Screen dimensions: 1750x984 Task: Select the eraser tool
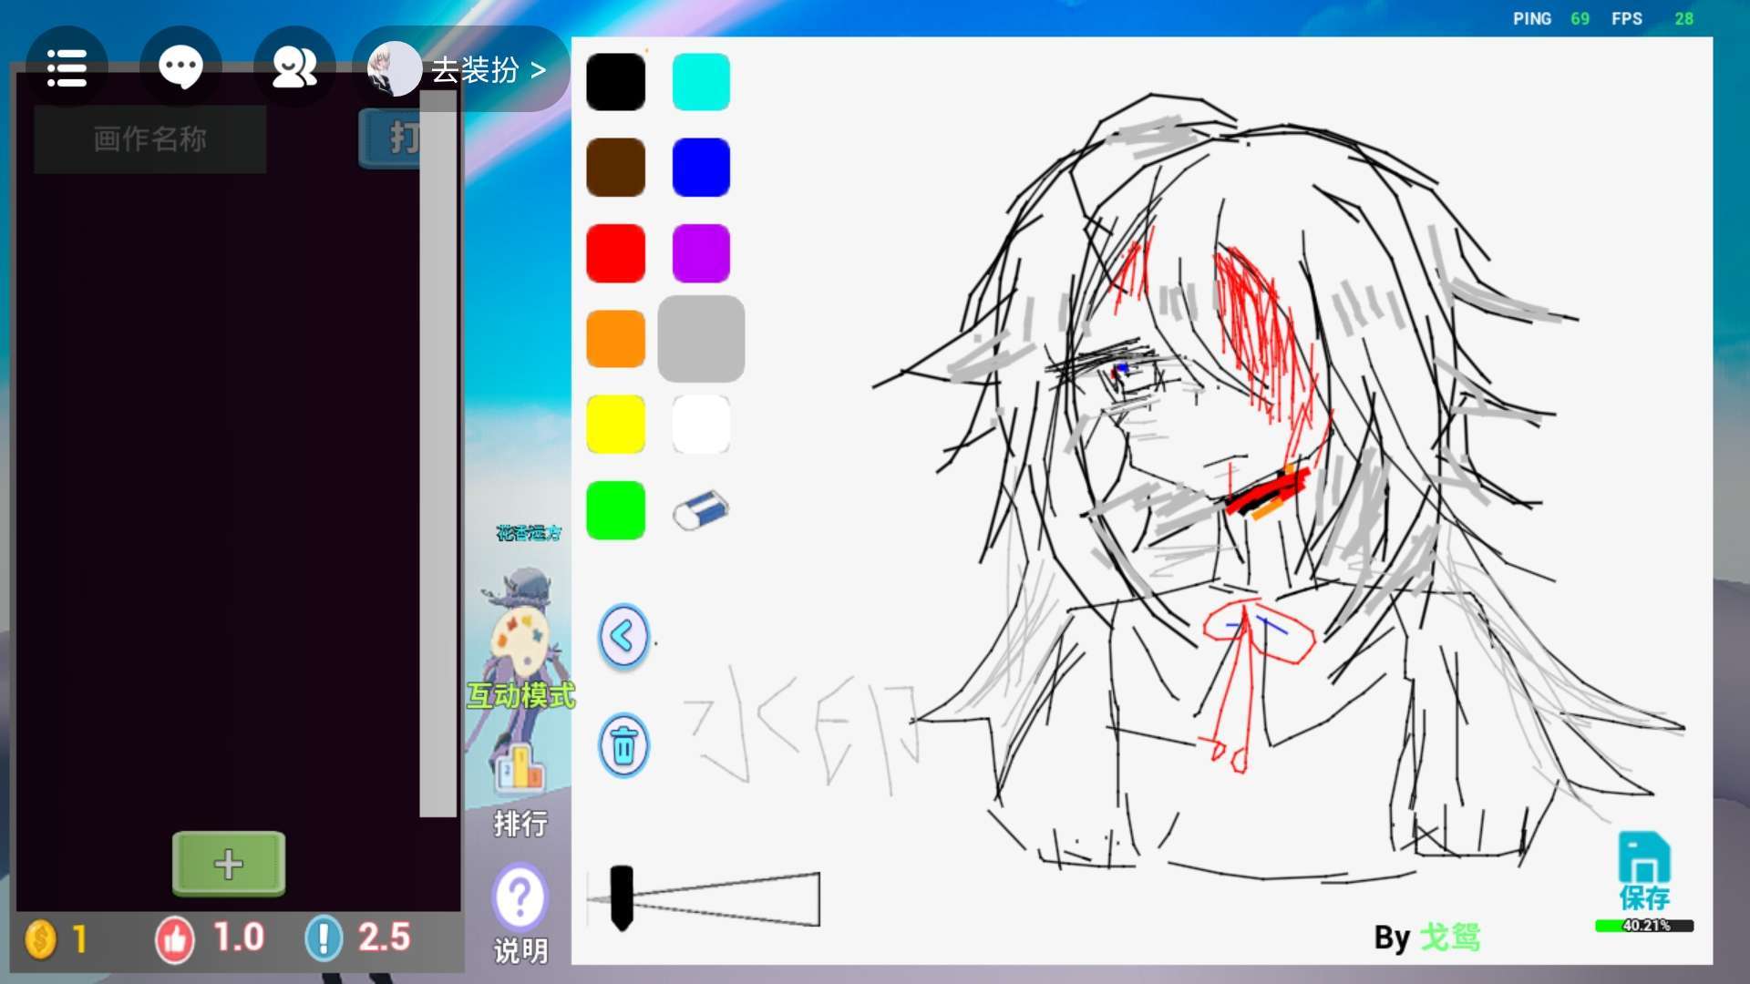pyautogui.click(x=700, y=510)
